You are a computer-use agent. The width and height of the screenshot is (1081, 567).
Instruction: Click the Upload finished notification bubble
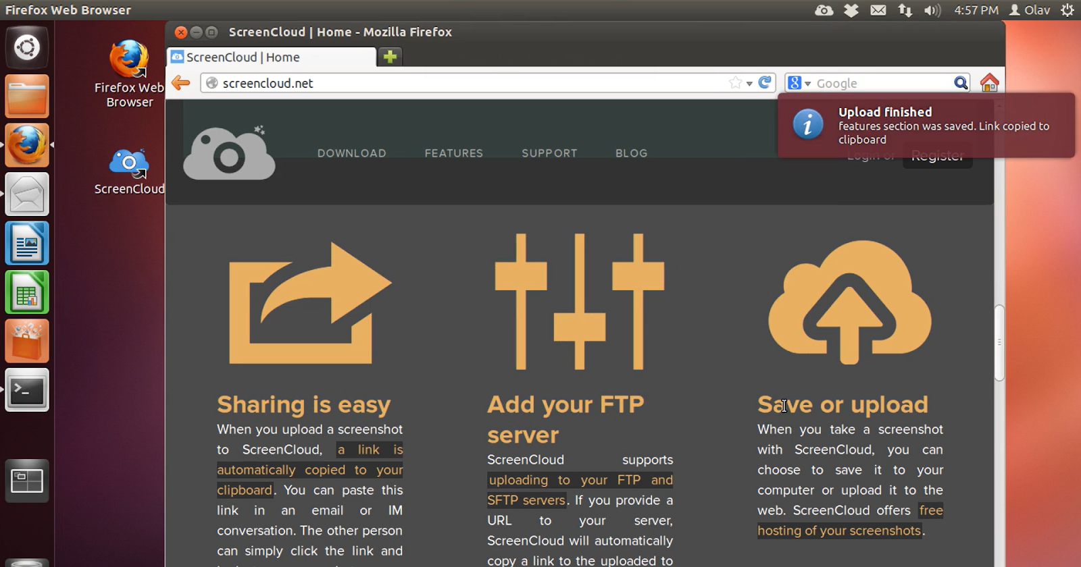coord(926,126)
